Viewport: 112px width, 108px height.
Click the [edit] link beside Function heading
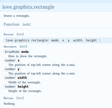(27, 25)
